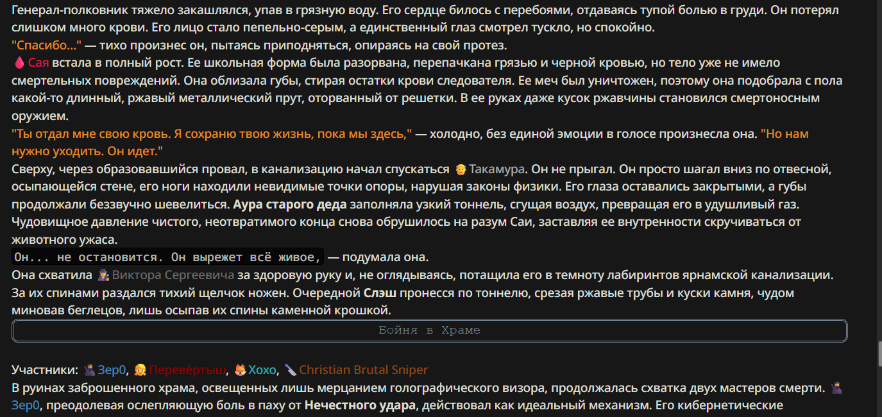
Task: Click the fox emoji before Хохо
Action: click(x=240, y=370)
